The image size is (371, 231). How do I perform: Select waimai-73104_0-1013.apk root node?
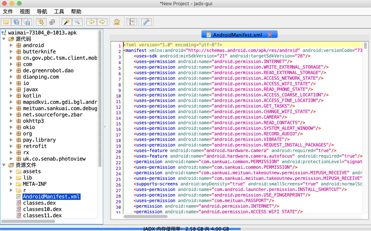coord(42,33)
